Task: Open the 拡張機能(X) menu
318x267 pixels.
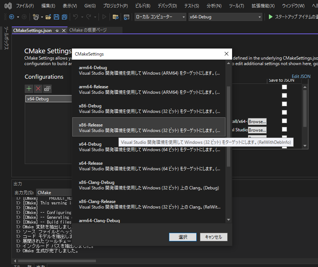Action: click(263, 6)
